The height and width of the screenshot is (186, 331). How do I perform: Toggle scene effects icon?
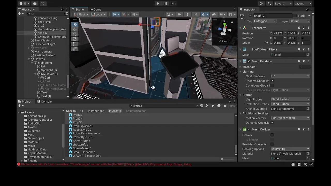[x=203, y=14]
